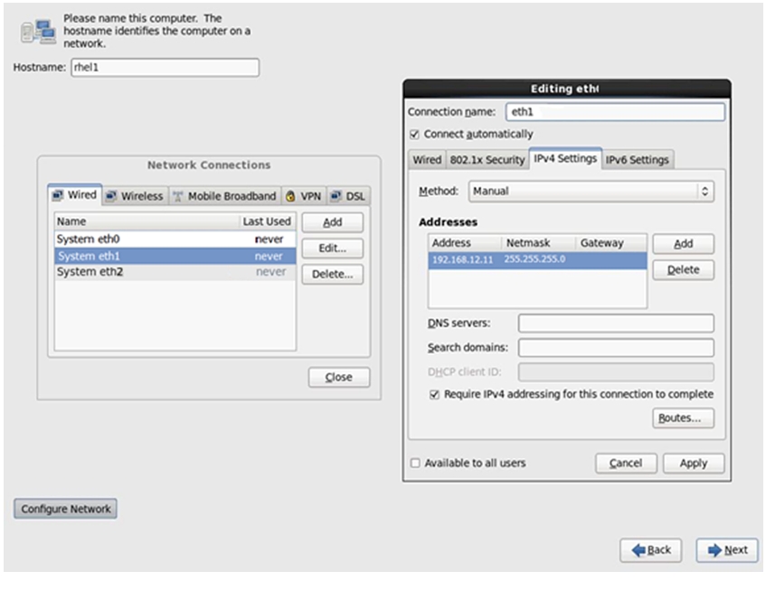
Task: Click the VPN lock icon tab
Action: pyautogui.click(x=290, y=196)
